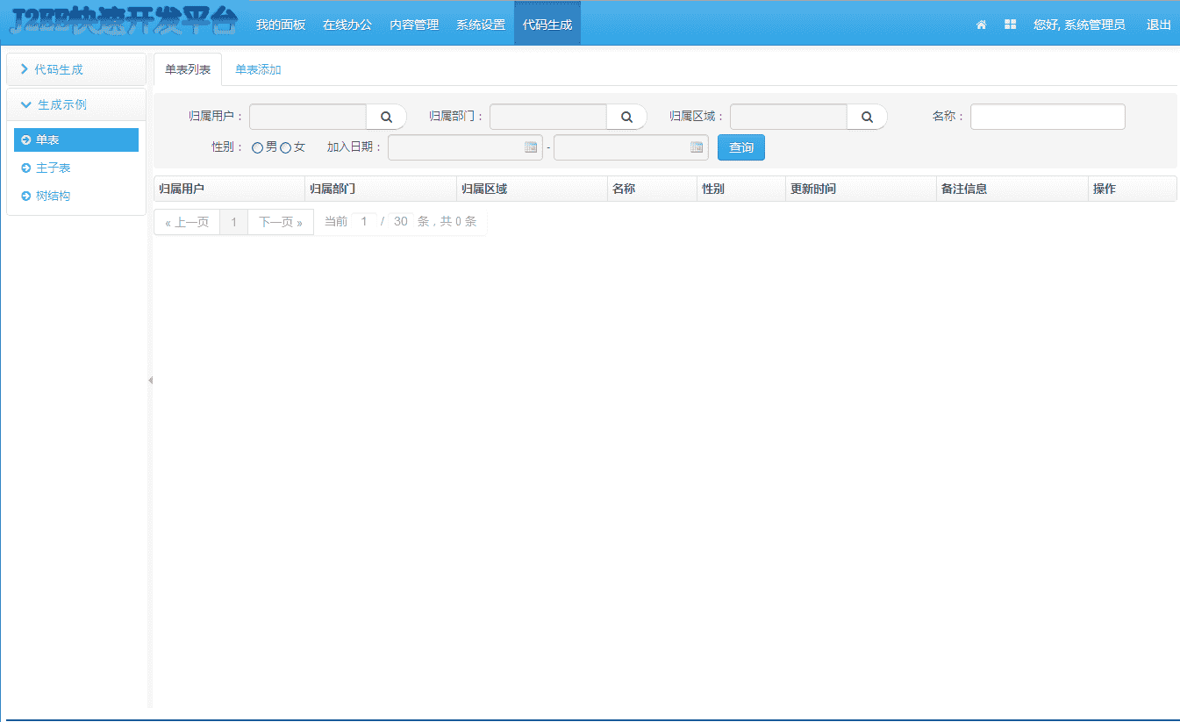Open calendar icon of end date field

(697, 147)
